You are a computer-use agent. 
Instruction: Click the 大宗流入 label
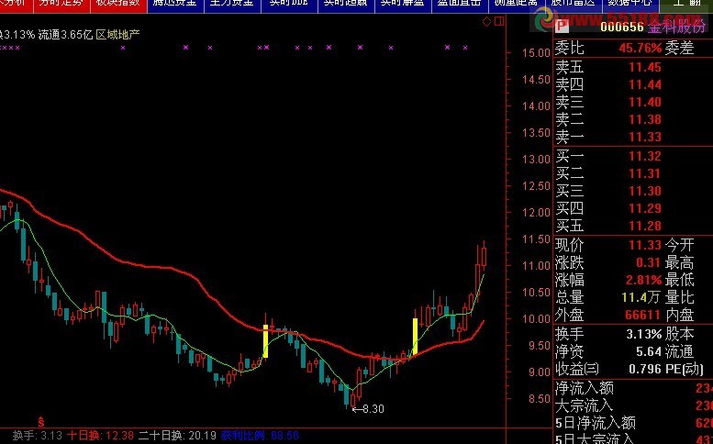click(x=585, y=405)
